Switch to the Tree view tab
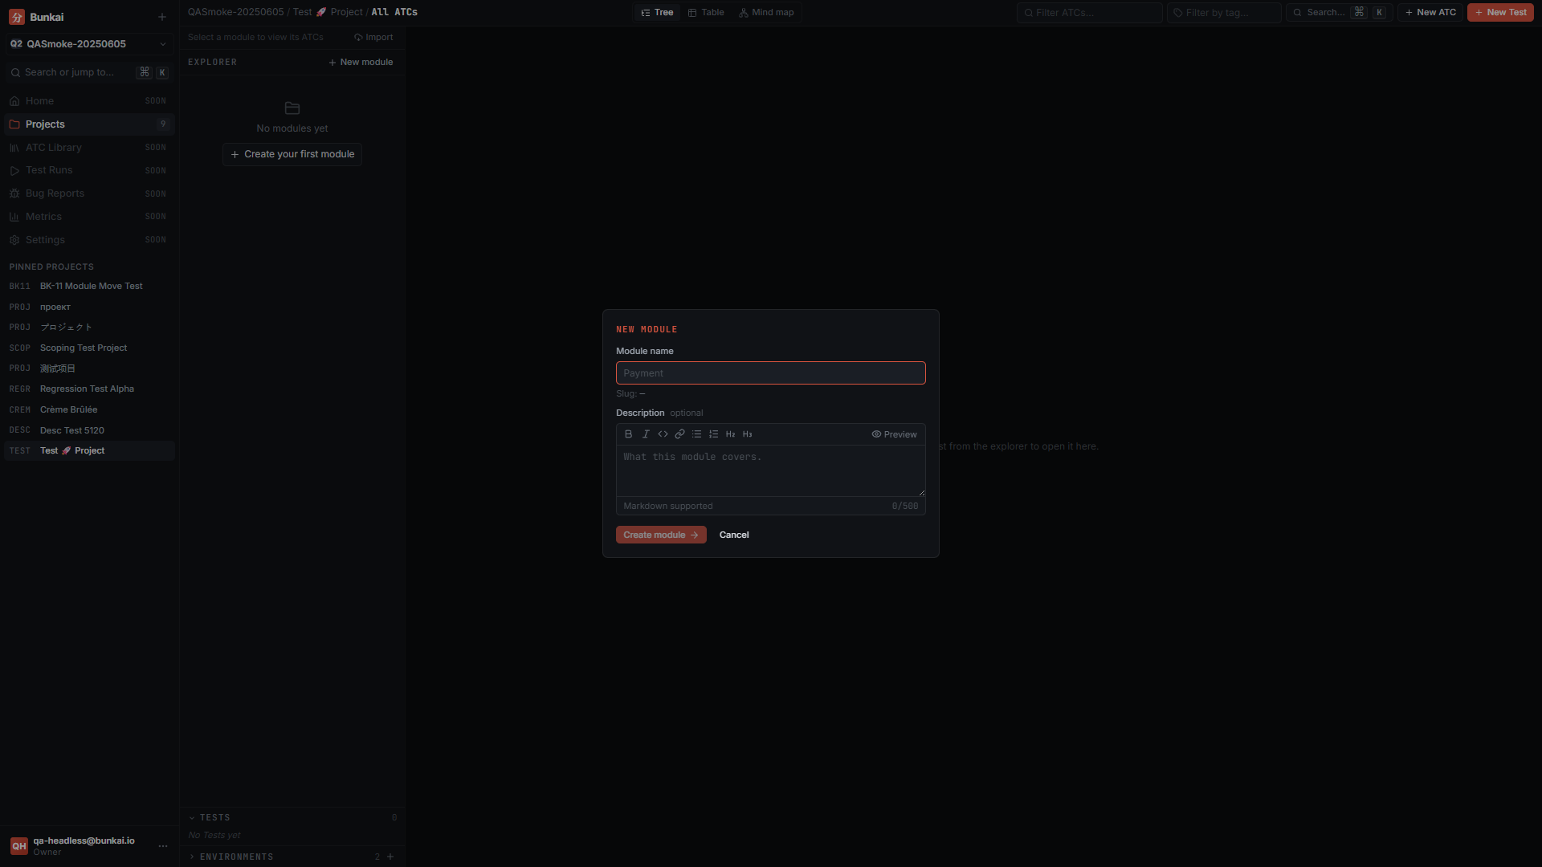The image size is (1542, 867). coord(657,13)
